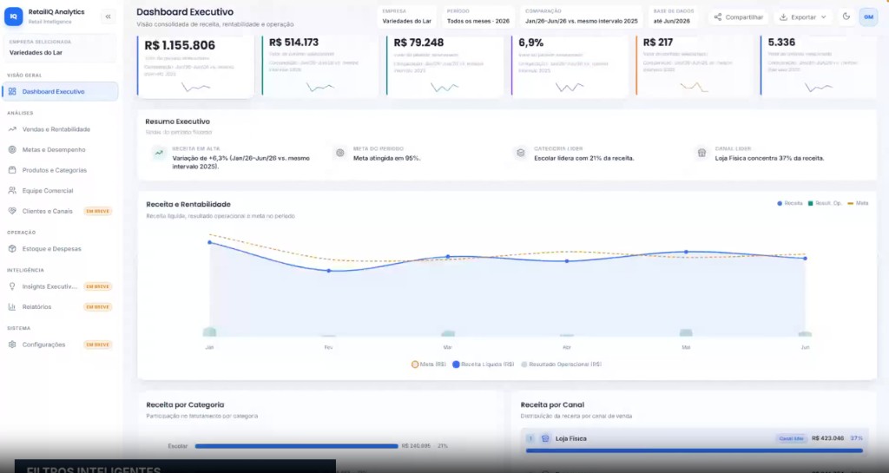
Task: Toggle Meta (R$) in bottom chart legend
Action: pyautogui.click(x=429, y=365)
